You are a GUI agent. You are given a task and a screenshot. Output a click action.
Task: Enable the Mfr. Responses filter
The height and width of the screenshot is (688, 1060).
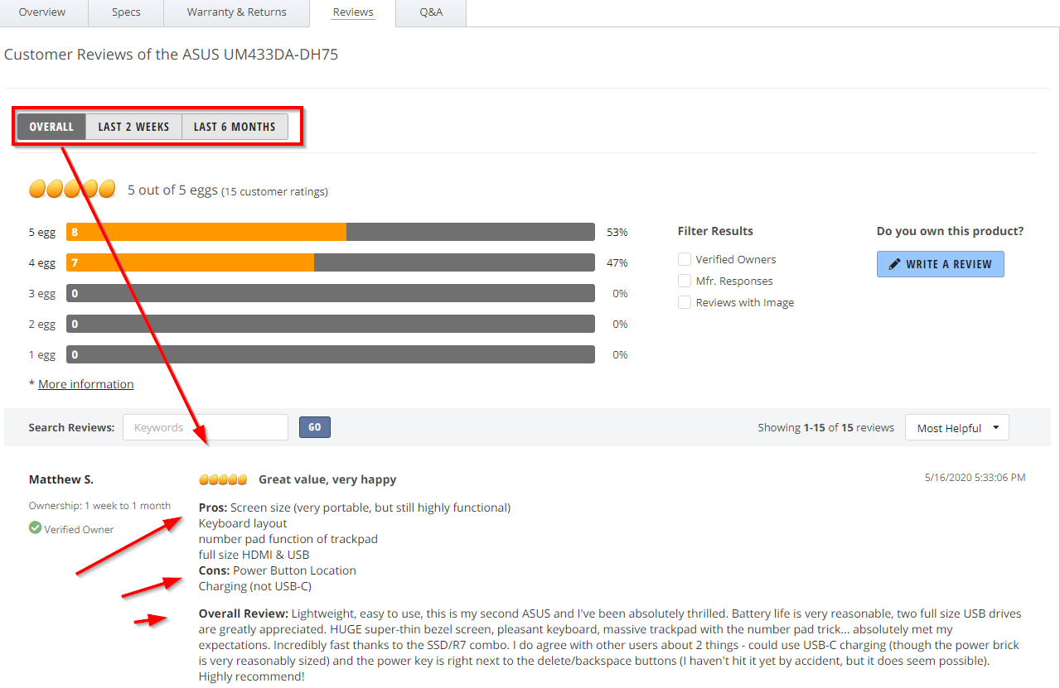685,281
